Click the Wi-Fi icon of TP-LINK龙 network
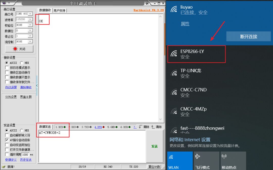 tap(174, 73)
